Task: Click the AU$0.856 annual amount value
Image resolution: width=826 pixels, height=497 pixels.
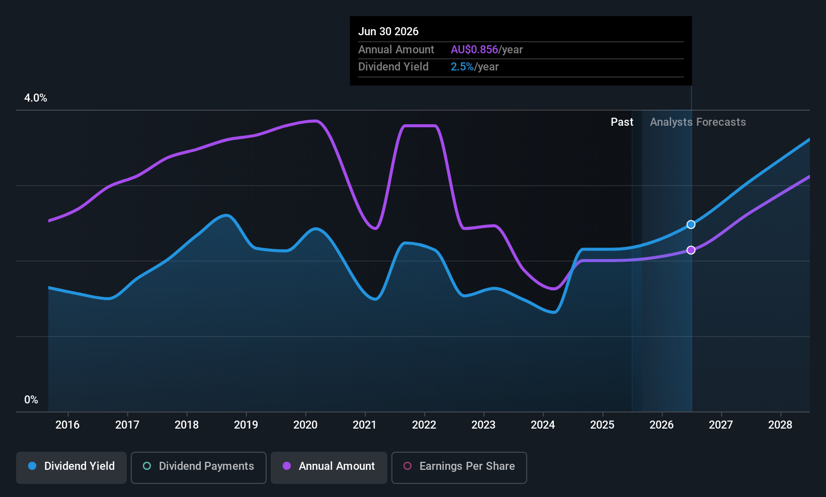Action: [x=474, y=49]
